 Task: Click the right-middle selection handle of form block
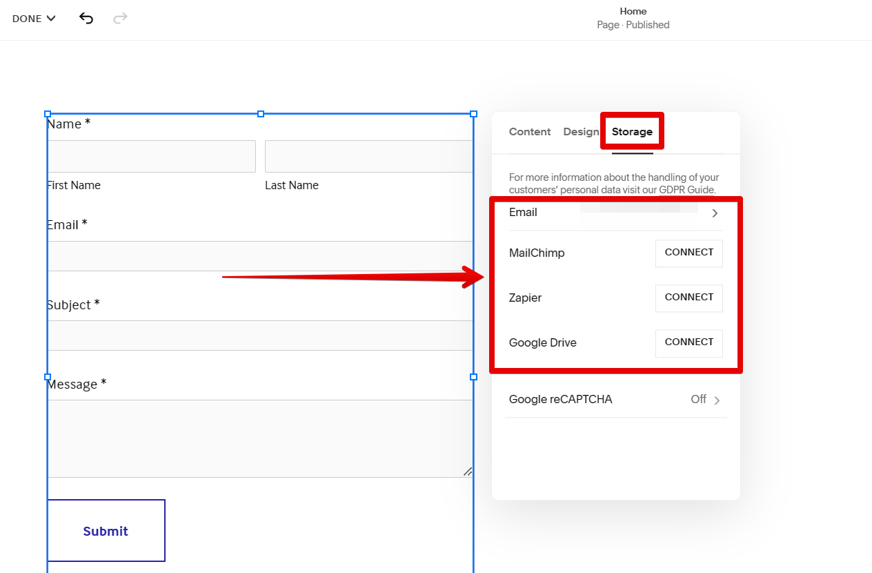(x=473, y=377)
